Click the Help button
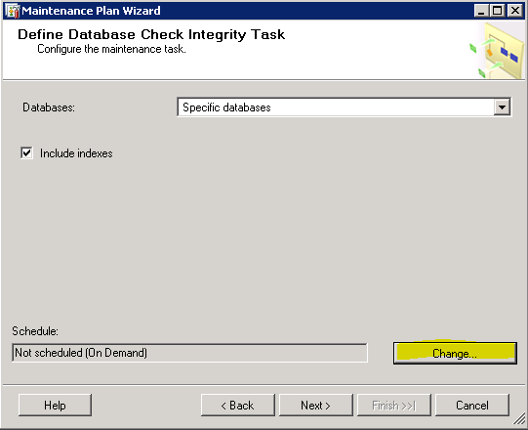Viewport: 528px width, 430px height. pos(55,405)
